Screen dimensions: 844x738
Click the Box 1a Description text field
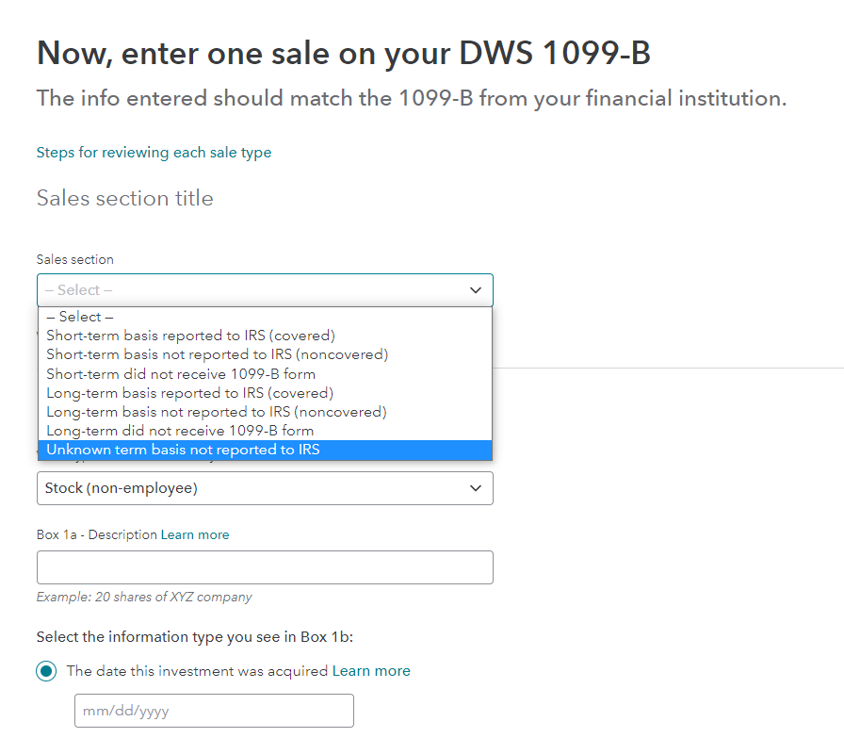(265, 567)
